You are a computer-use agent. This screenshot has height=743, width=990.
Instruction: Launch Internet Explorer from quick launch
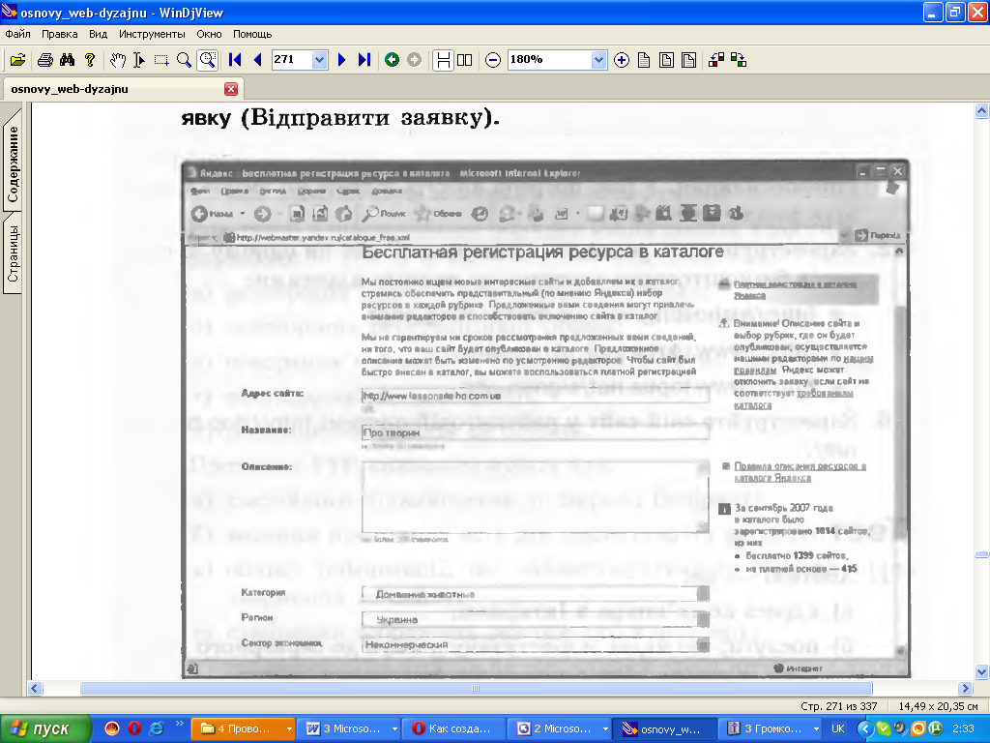[x=156, y=729]
